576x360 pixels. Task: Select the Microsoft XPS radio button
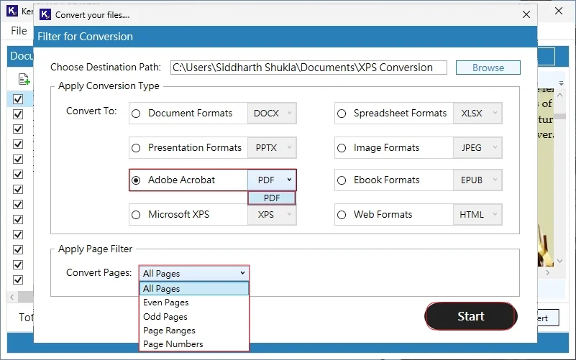(x=136, y=215)
